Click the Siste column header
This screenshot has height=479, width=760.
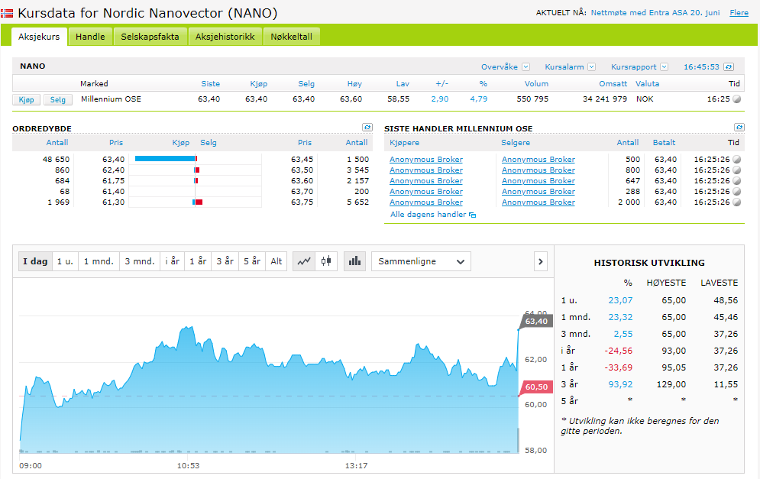(x=210, y=83)
